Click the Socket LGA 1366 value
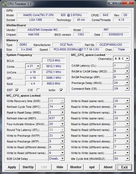The image size is (136, 174). 36,20
